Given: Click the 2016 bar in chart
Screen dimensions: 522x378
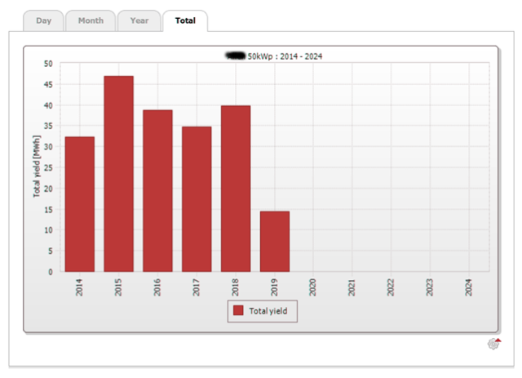Looking at the screenshot, I should click(x=157, y=191).
